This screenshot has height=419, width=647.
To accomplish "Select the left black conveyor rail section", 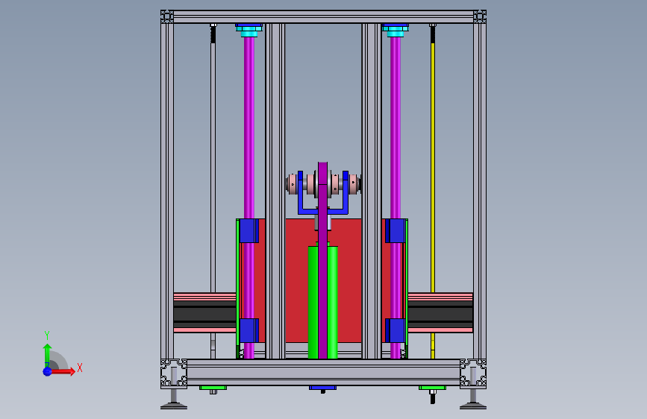I will point(204,315).
